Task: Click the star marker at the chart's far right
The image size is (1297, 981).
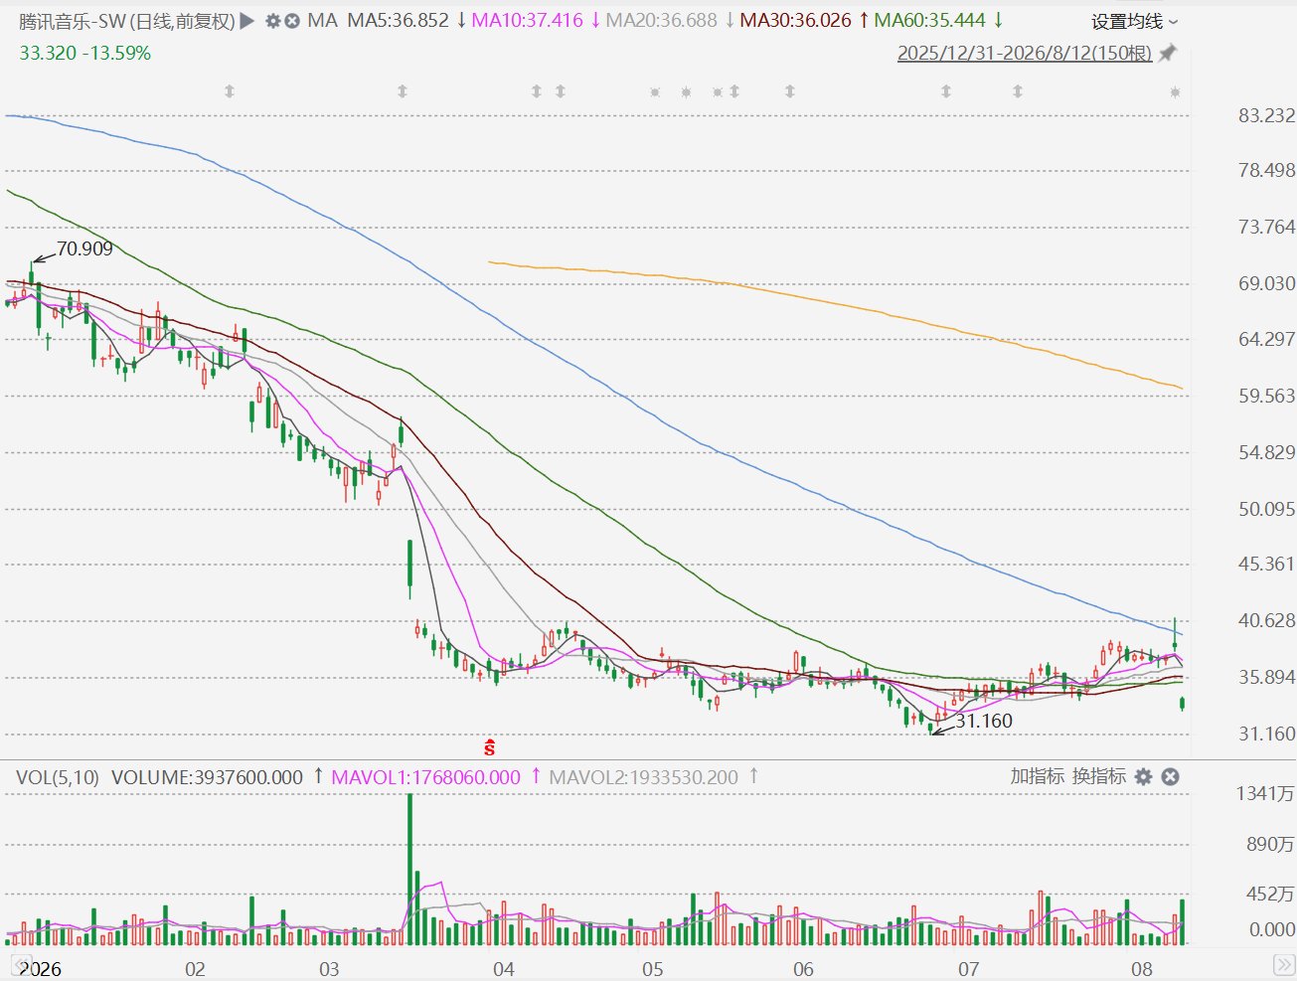Action: (x=1175, y=92)
